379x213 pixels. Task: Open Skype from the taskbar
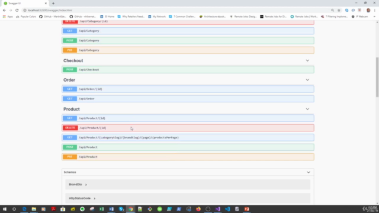121,209
